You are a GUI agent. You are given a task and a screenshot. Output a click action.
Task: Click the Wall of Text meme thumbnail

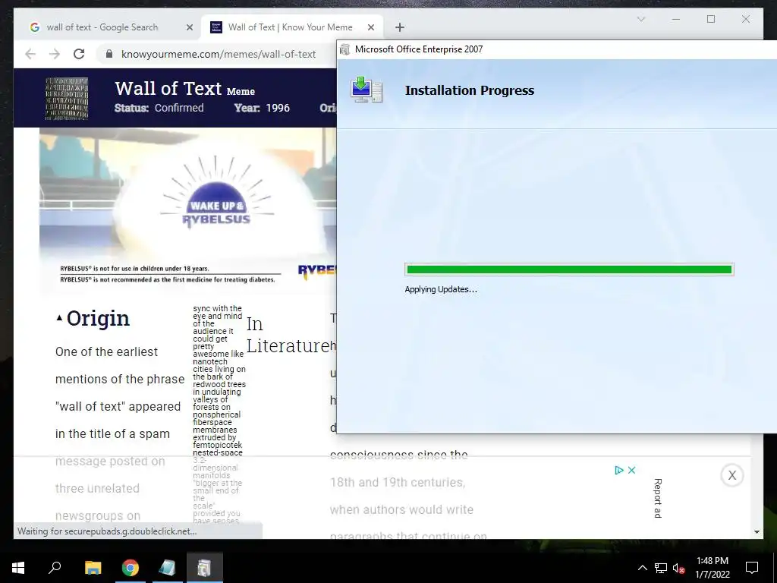point(67,98)
